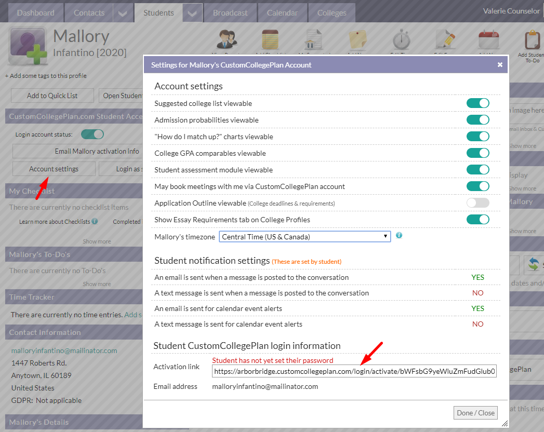
Task: Disable booking meetings via CustomCollegePlan account
Action: 477,186
